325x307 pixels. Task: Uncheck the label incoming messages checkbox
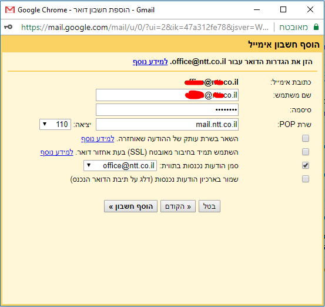tap(305, 165)
